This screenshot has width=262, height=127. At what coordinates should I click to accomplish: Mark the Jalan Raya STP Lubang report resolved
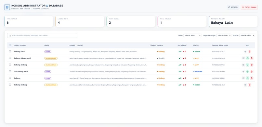[x=247, y=78]
